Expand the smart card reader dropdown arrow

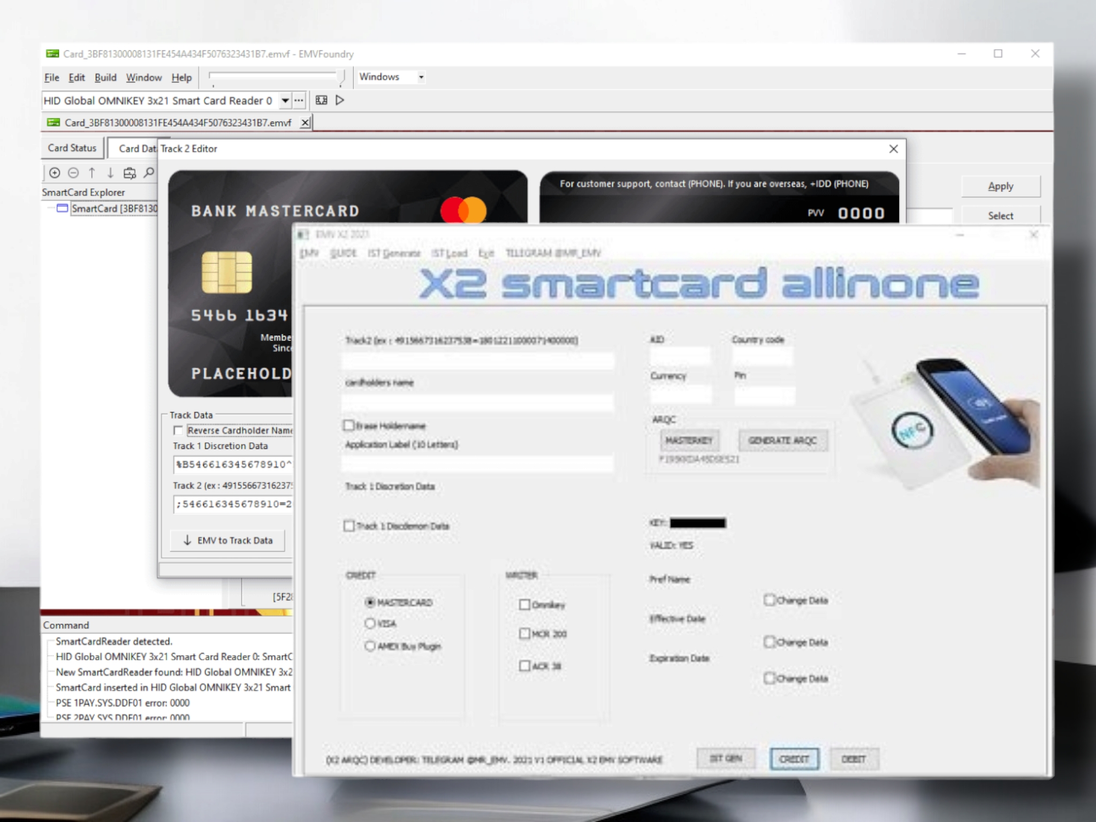pos(285,100)
